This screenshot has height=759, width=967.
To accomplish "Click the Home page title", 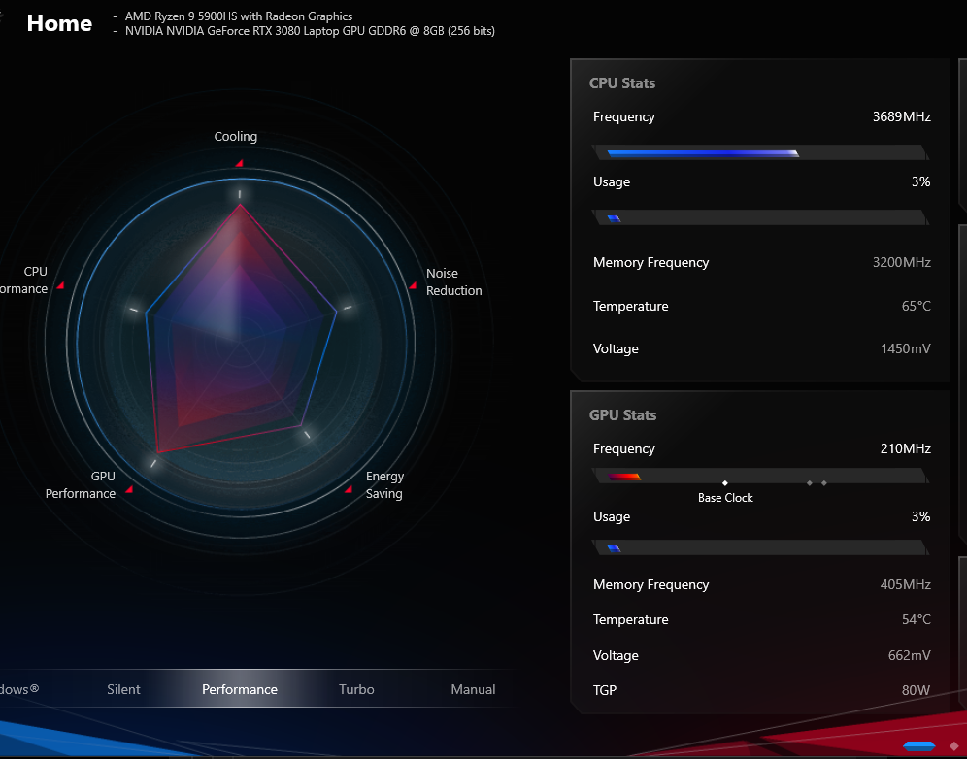I will point(59,23).
